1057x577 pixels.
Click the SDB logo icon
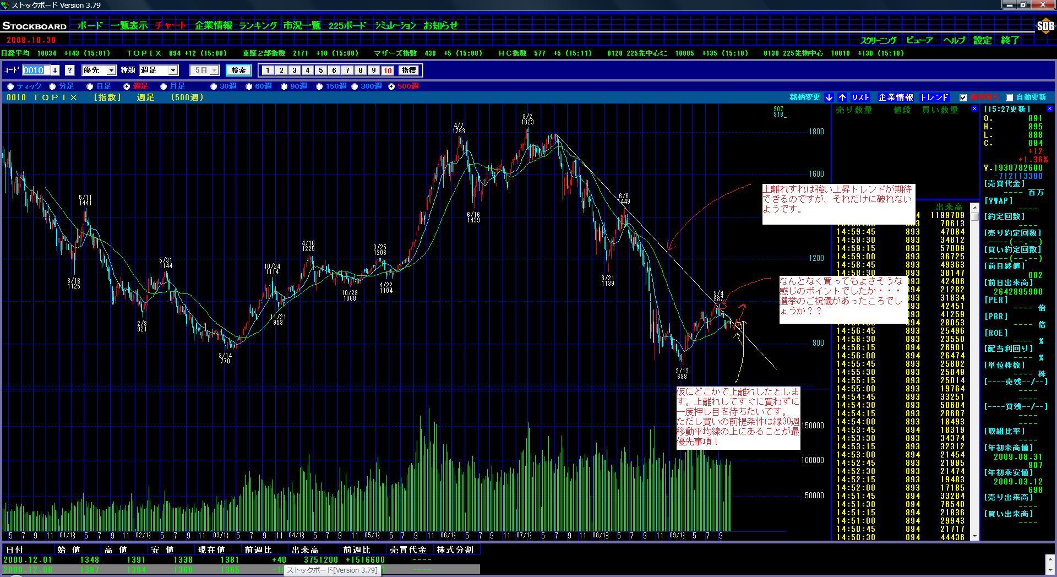(x=1045, y=26)
